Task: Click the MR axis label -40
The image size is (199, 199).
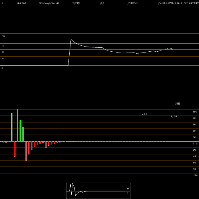Action: coord(194,156)
